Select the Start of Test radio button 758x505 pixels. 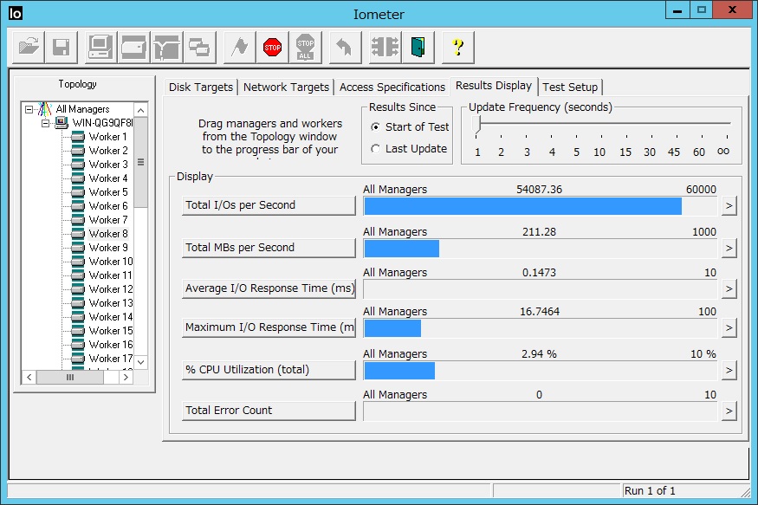(375, 127)
